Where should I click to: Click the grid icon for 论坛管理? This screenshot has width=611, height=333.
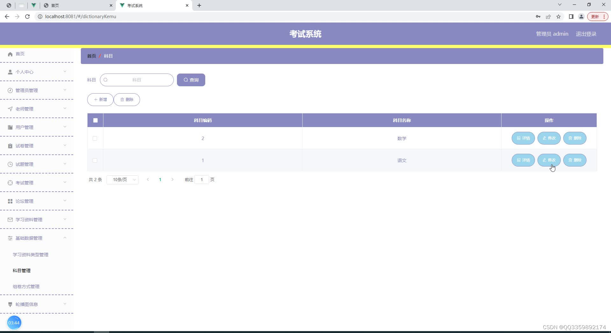(10, 201)
